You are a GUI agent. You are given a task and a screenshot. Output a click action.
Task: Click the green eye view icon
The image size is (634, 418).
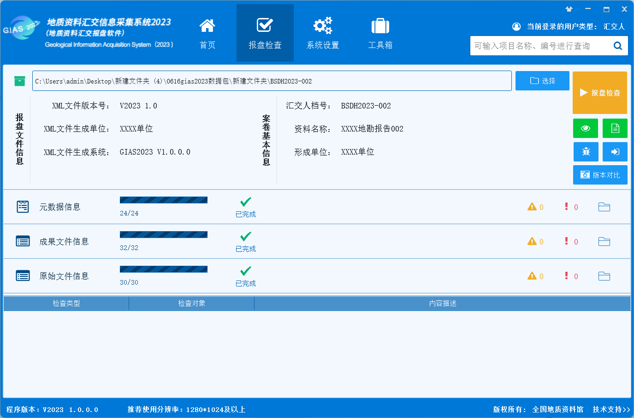pyautogui.click(x=586, y=128)
